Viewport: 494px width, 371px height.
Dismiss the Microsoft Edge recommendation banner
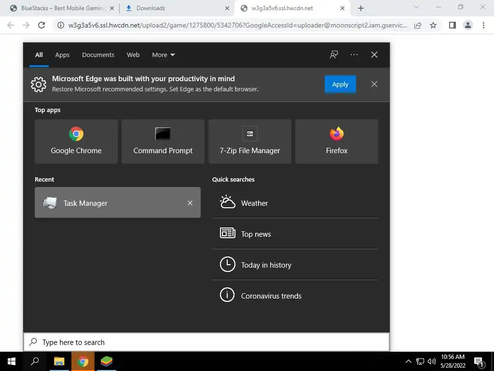[x=374, y=84]
